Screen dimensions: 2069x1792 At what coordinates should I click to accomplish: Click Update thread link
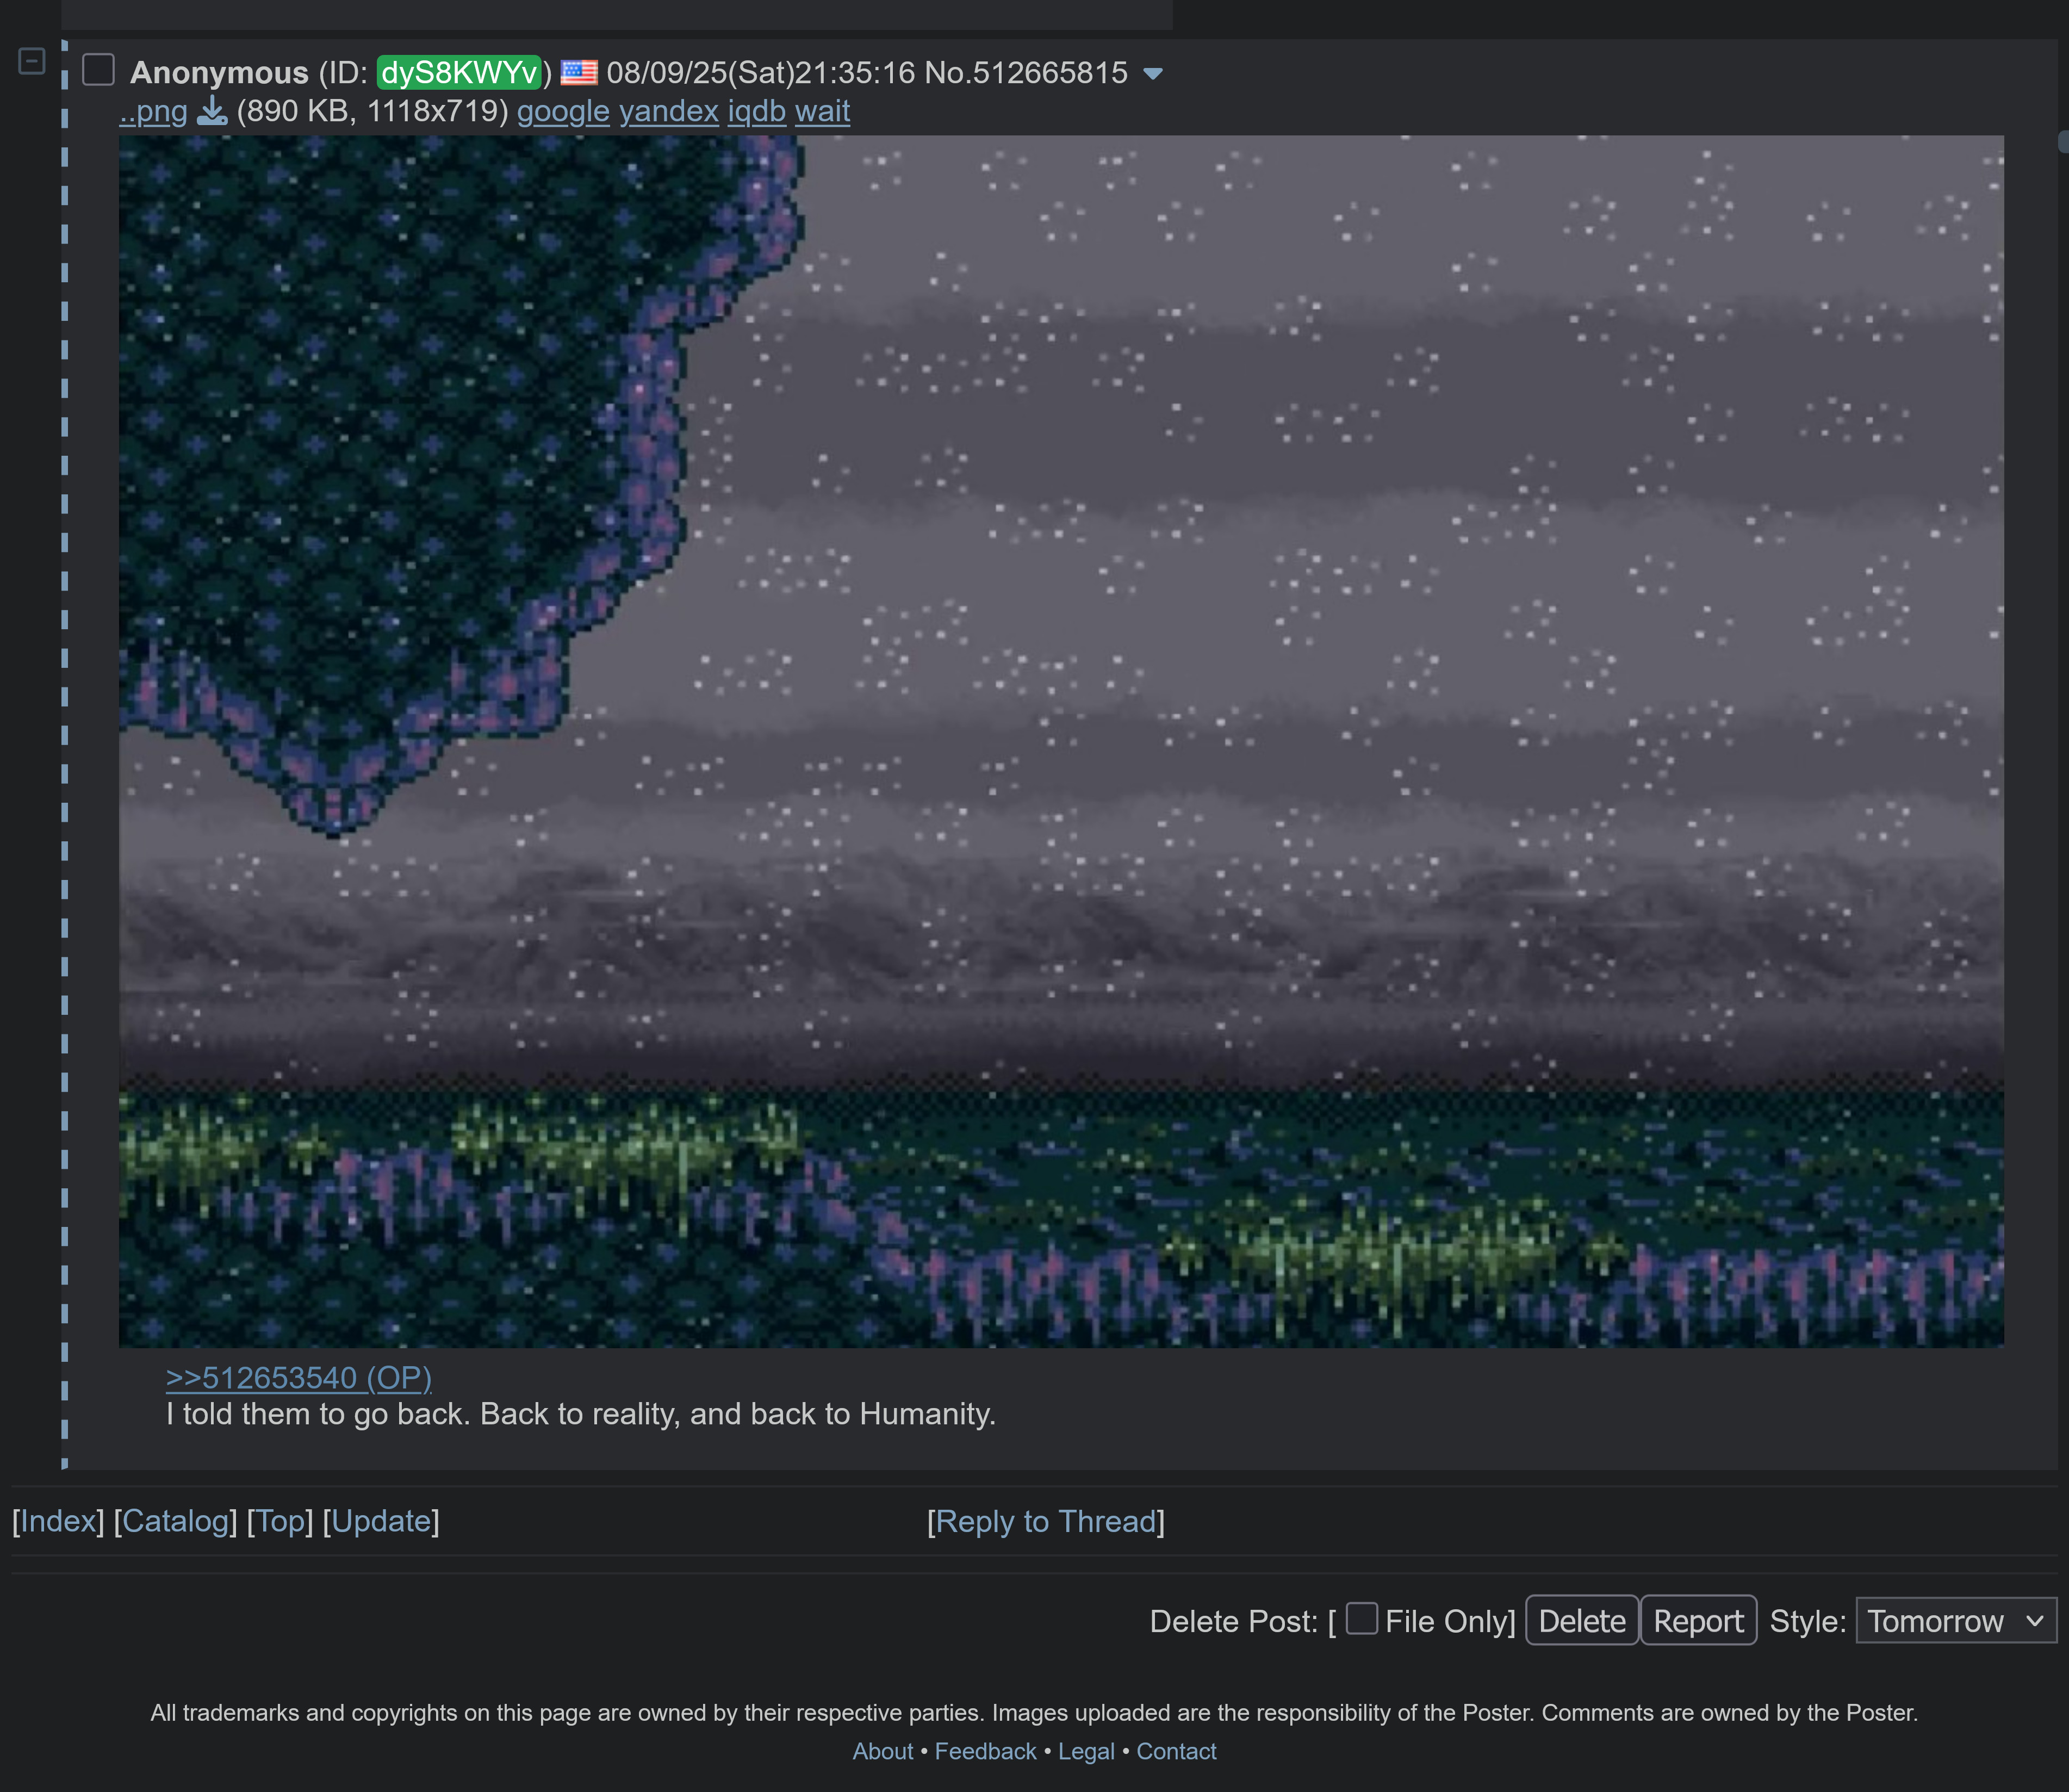(381, 1521)
